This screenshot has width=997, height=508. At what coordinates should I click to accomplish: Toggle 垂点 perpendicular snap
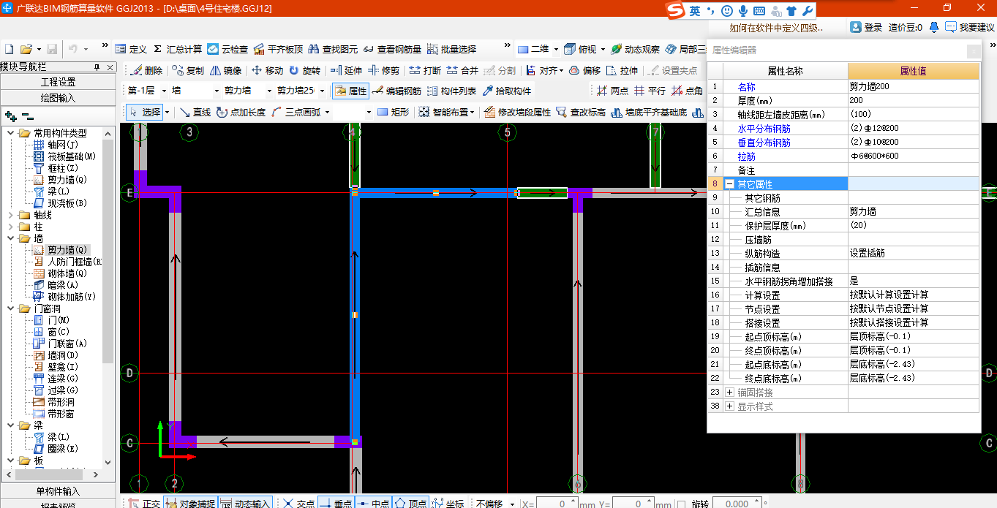335,504
